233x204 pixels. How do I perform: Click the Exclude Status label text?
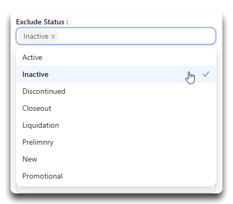point(42,22)
